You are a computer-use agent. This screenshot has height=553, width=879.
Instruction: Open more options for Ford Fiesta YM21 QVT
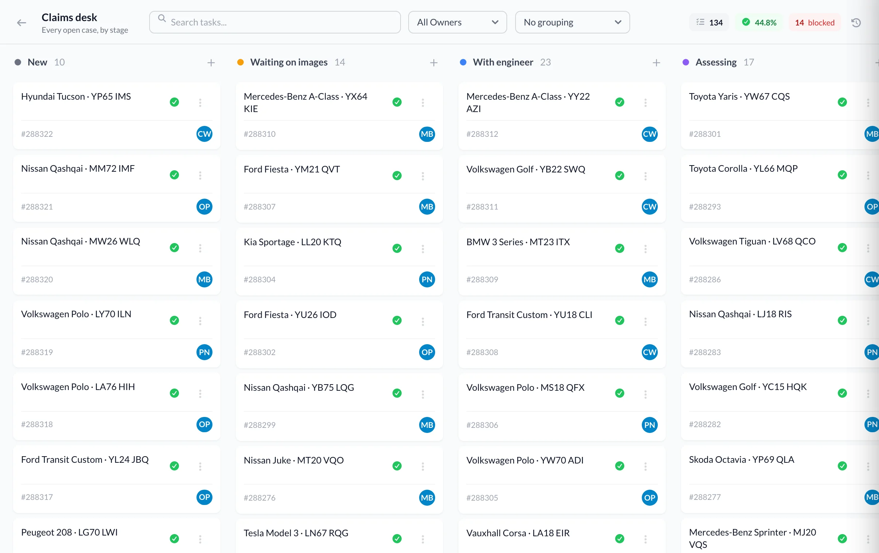pyautogui.click(x=423, y=176)
